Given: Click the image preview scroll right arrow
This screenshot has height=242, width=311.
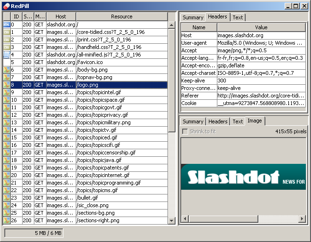Looking at the screenshot, I should [x=302, y=219].
